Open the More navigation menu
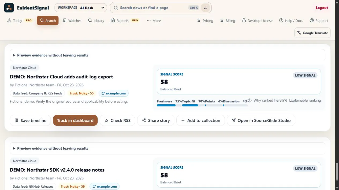This screenshot has width=339, height=190. (154, 21)
